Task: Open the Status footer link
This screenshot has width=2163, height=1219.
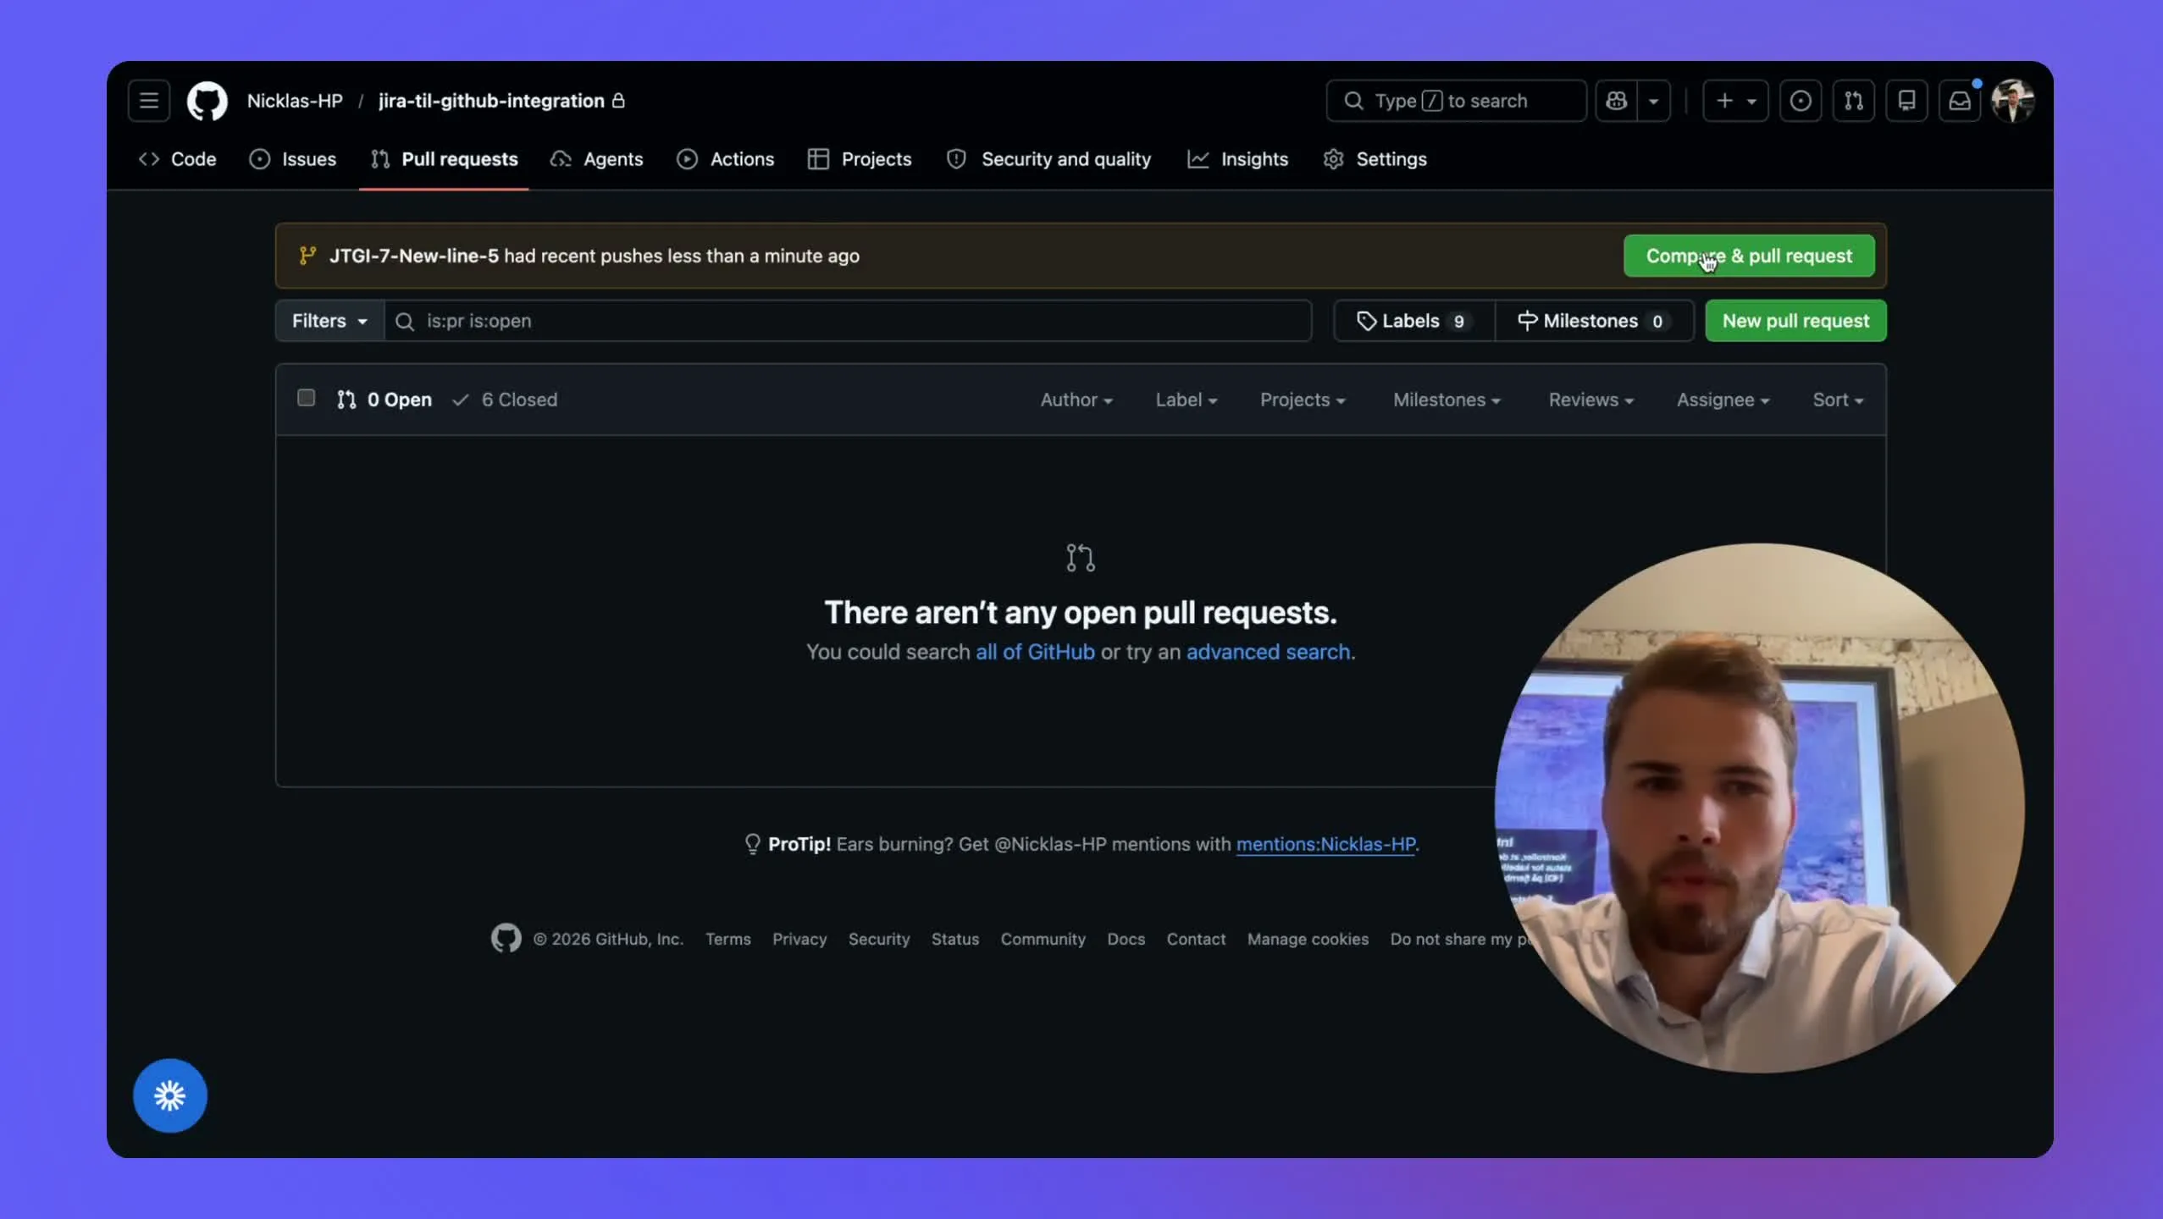Action: (x=955, y=939)
